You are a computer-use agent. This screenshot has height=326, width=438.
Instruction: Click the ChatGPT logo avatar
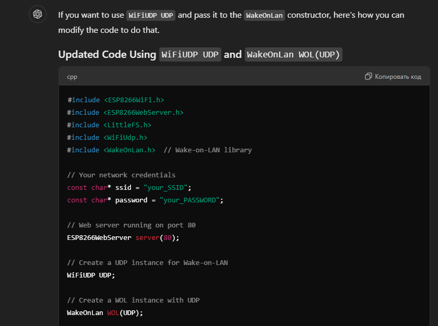pyautogui.click(x=37, y=15)
